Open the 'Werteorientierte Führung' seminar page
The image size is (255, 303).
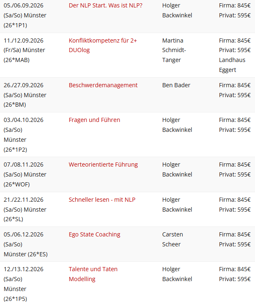tap(103, 165)
